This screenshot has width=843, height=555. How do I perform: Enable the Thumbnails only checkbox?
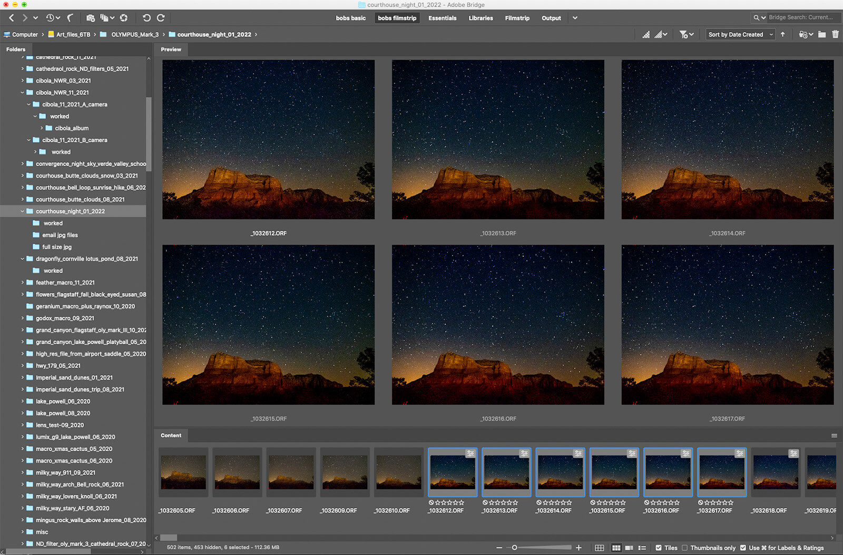point(684,548)
